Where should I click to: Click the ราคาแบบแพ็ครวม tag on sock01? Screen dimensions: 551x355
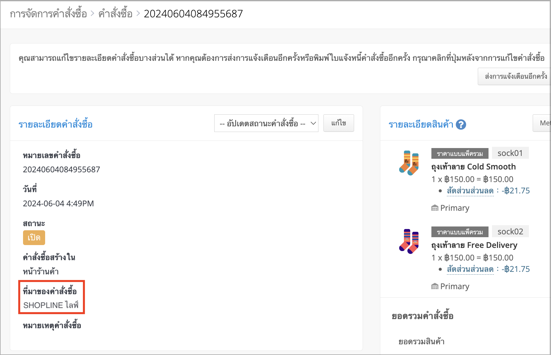coord(460,154)
